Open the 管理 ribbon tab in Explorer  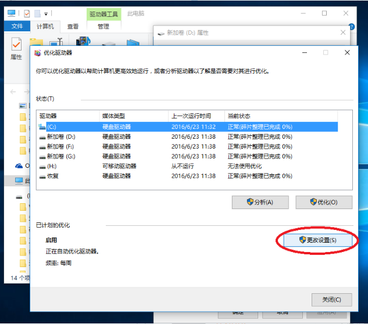[x=103, y=27]
